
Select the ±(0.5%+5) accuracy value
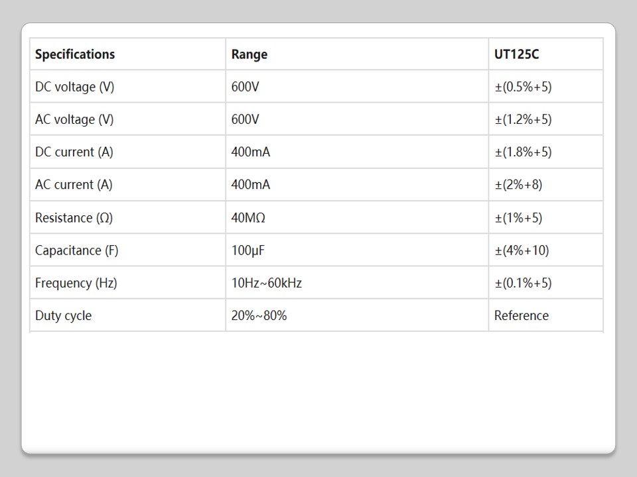[x=523, y=87]
